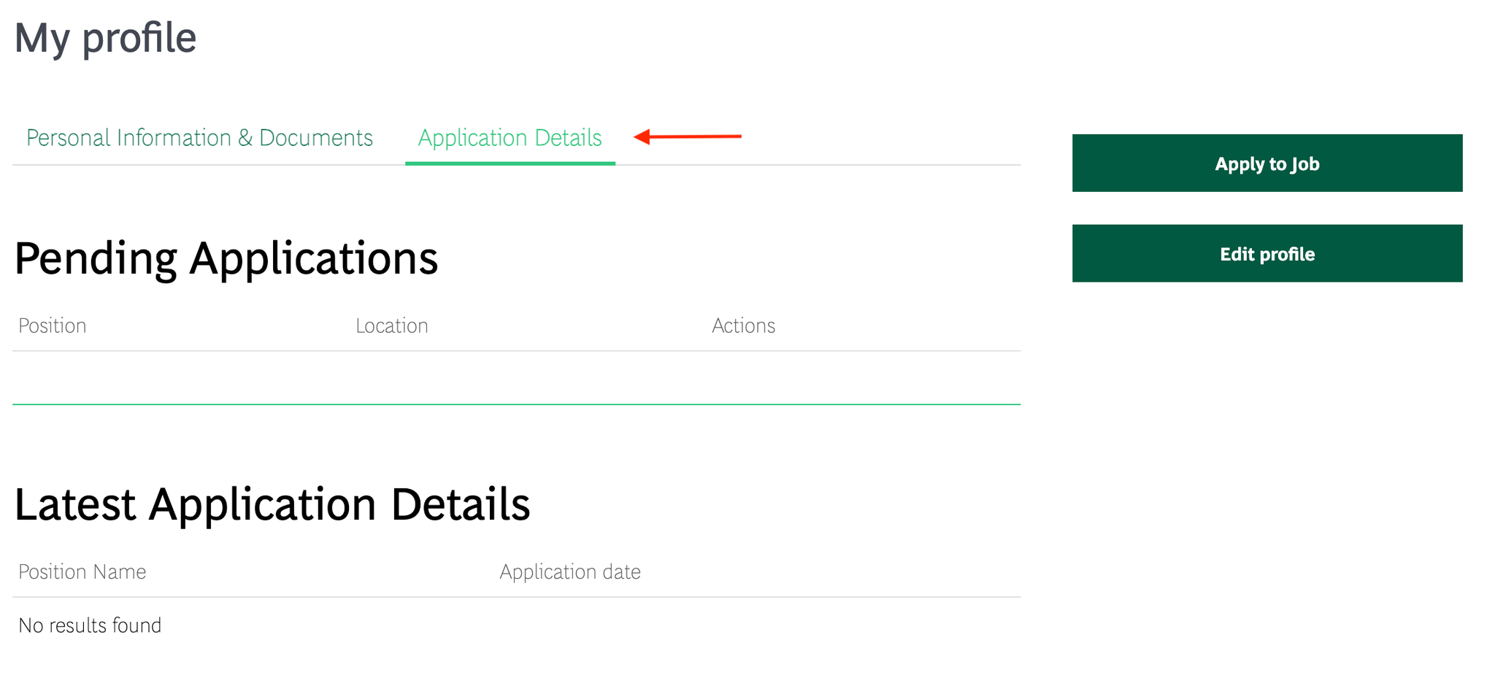The image size is (1495, 686).
Task: Click the empty Pending Applications table row
Action: click(x=511, y=376)
